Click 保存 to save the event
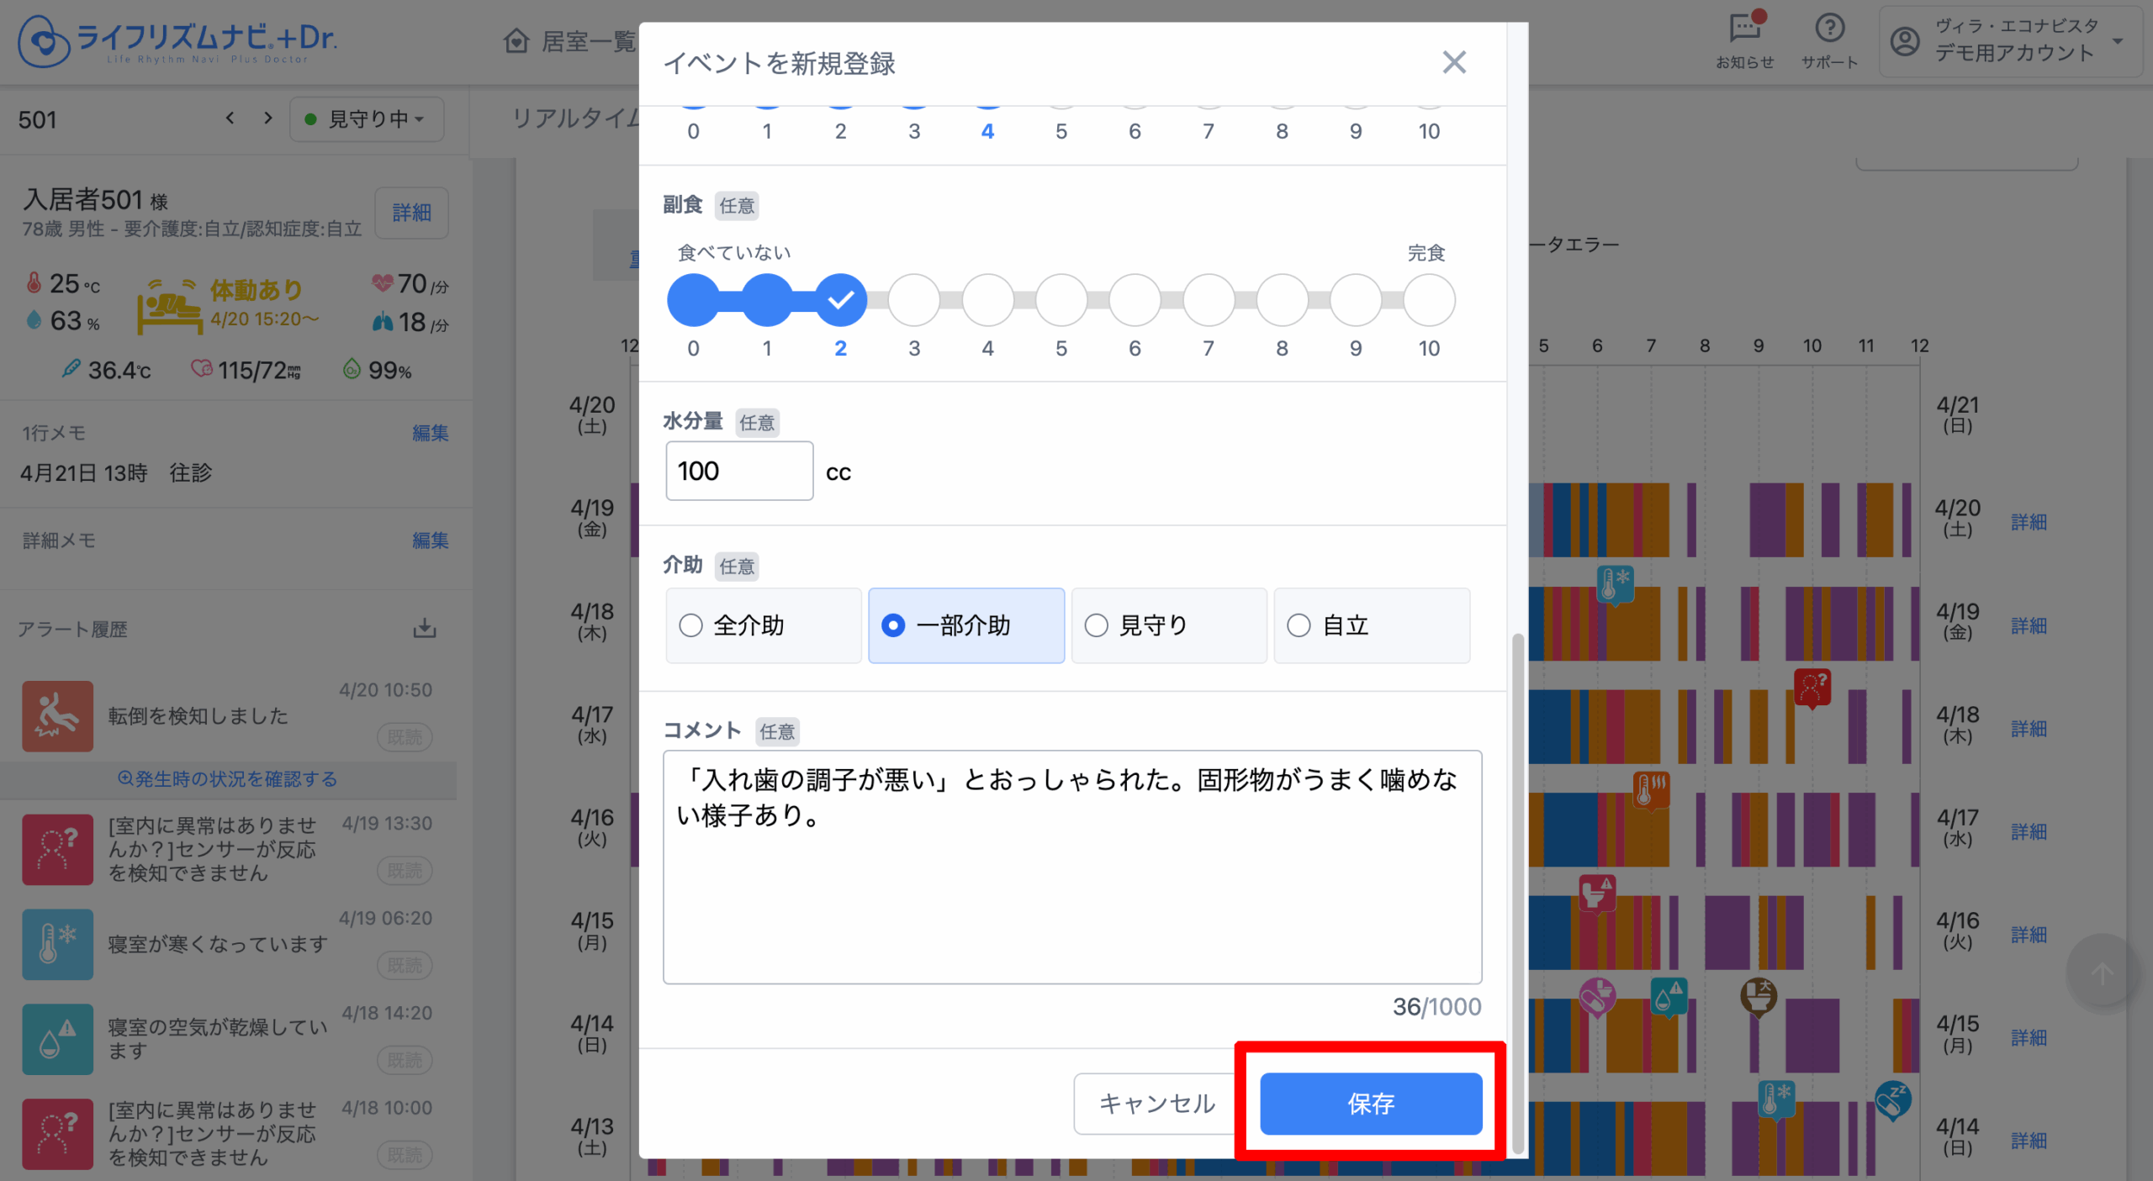The height and width of the screenshot is (1181, 2153). 1371,1103
